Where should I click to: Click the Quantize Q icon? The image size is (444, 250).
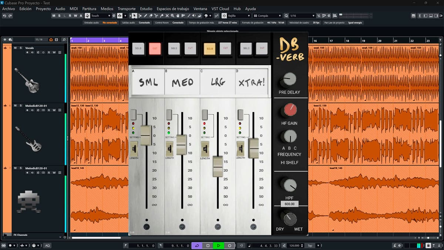[286, 16]
